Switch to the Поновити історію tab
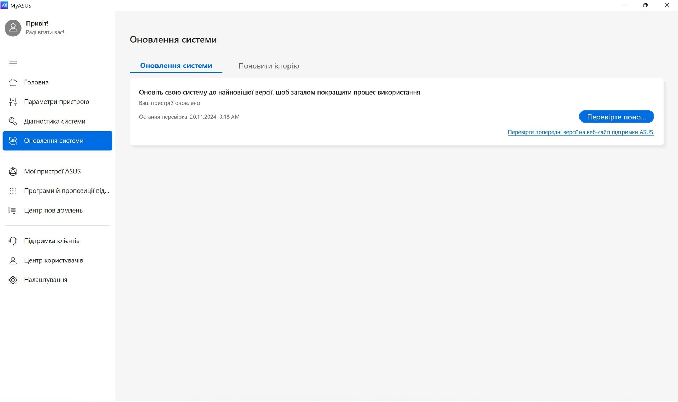 coord(269,66)
